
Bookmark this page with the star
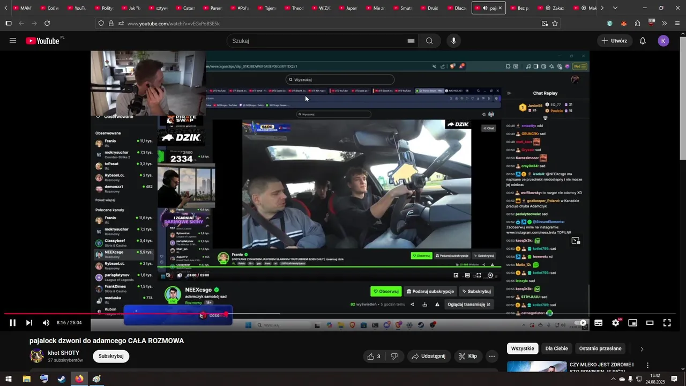[555, 24]
